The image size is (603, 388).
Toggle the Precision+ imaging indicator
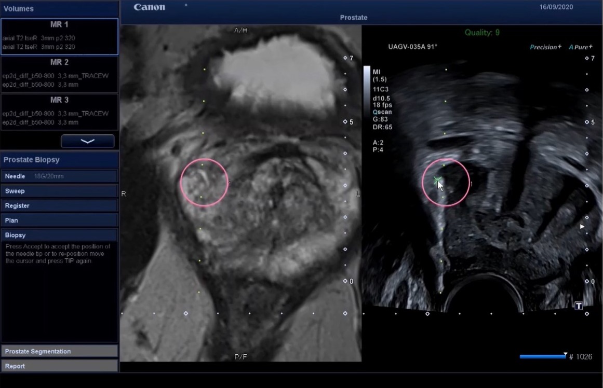tap(545, 47)
